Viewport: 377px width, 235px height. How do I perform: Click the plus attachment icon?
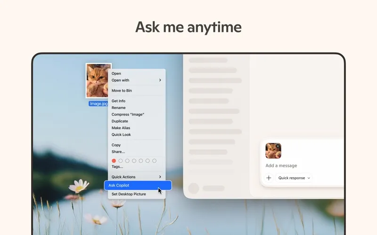[x=269, y=178]
